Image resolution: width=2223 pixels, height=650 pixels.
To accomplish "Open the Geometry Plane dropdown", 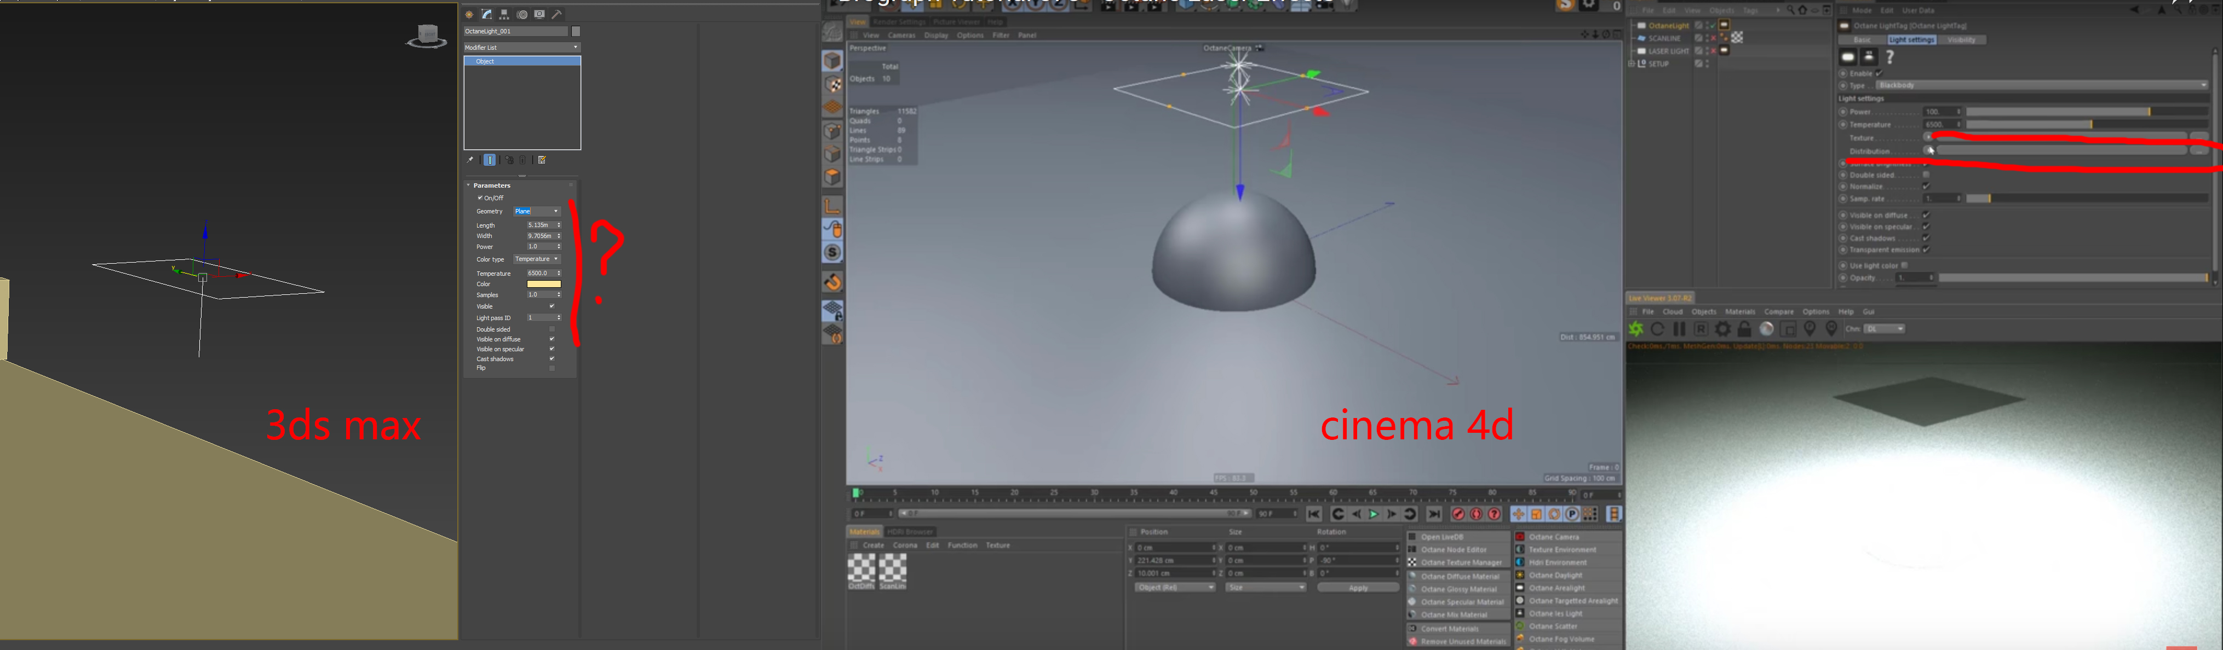I will [537, 211].
